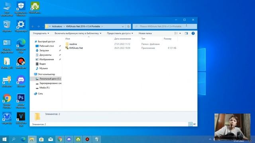Open the Recycle Bin desktop icon

[x=7, y=26]
